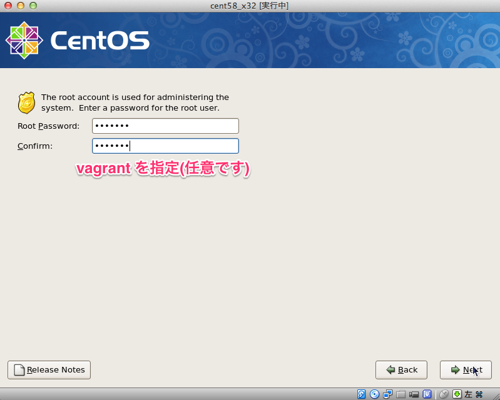Click the window resize grip corner

coord(496,396)
